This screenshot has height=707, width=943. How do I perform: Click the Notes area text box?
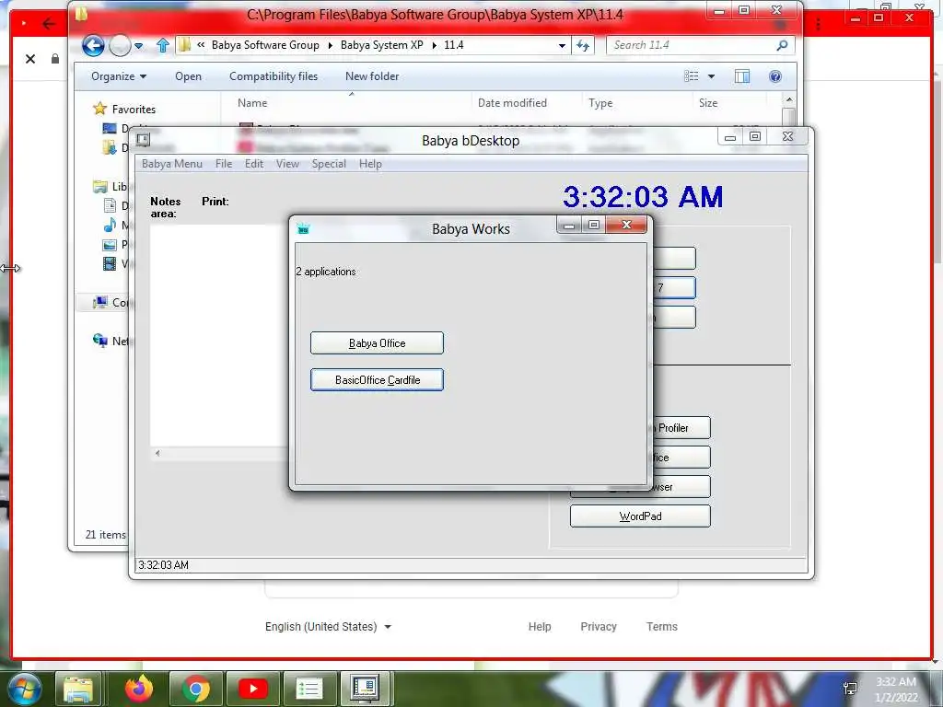(x=219, y=335)
